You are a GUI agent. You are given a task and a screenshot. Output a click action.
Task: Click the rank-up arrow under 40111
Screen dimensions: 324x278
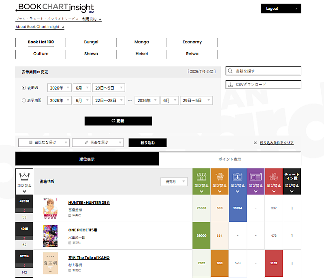pyautogui.click(x=24, y=238)
